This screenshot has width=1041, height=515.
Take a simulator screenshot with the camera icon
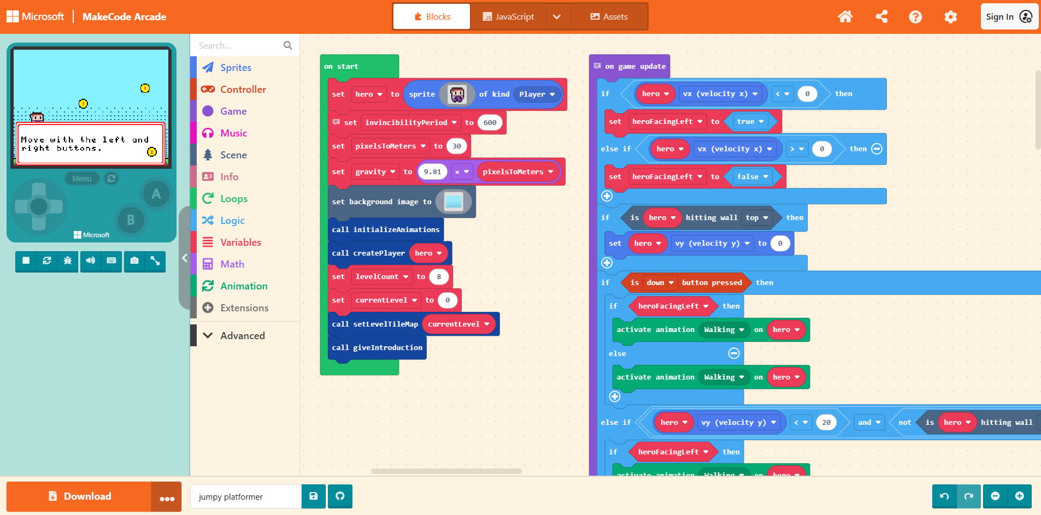pos(134,261)
